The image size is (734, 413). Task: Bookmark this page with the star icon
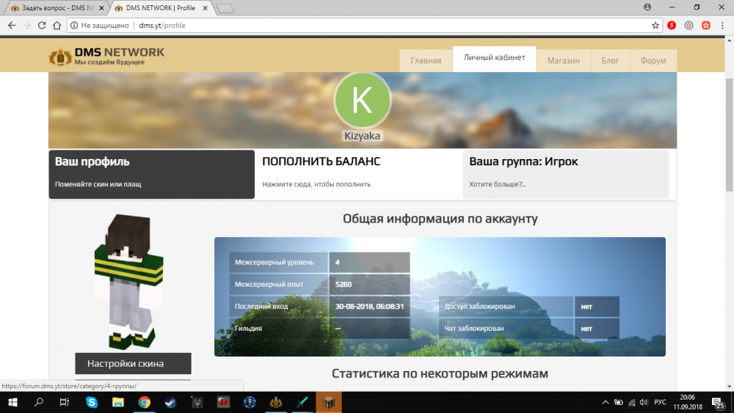pos(655,25)
